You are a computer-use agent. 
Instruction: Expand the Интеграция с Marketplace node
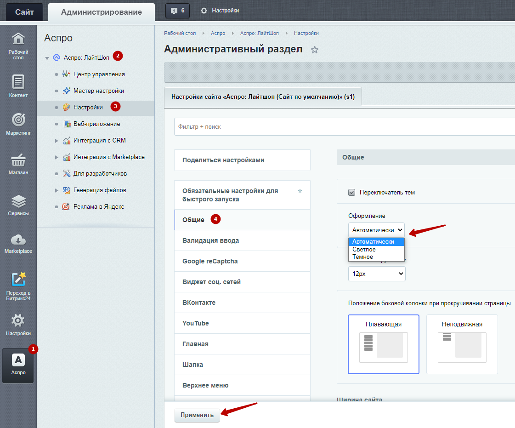point(57,157)
